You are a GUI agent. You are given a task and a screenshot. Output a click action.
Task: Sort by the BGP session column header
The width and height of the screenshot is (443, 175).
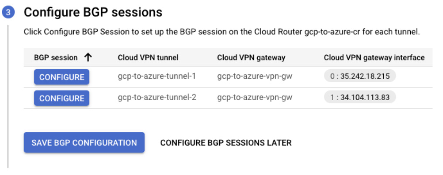[56, 57]
